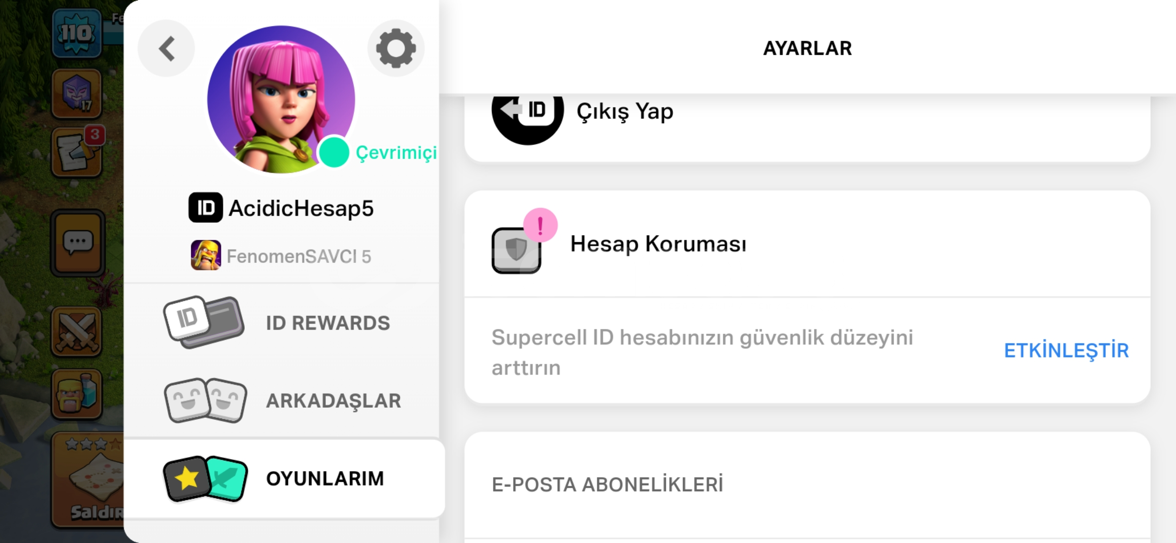Image resolution: width=1176 pixels, height=543 pixels.
Task: Open the crossed swords battle log
Action: [77, 332]
